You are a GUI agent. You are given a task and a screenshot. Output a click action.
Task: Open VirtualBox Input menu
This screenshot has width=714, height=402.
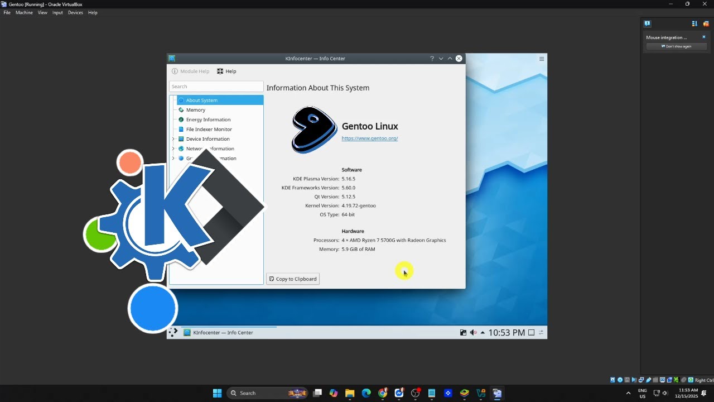pos(57,12)
